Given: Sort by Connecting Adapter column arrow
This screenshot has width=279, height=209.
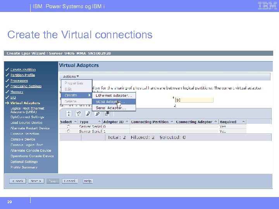Looking at the screenshot, I should point(215,122).
